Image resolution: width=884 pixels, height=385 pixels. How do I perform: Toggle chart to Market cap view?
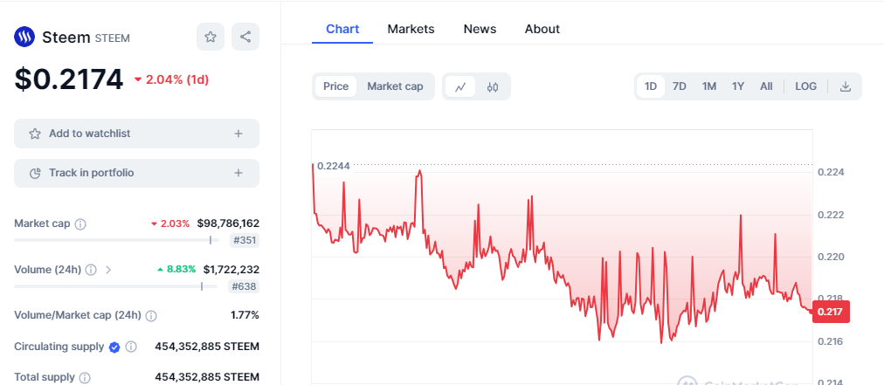click(395, 86)
